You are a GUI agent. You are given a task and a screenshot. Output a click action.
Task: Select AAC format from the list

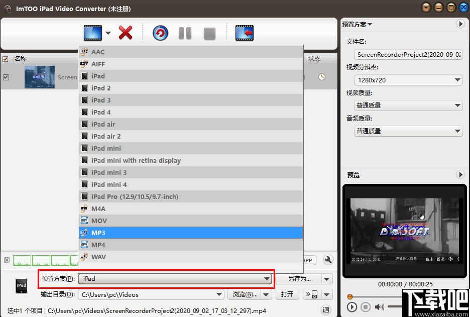point(191,52)
